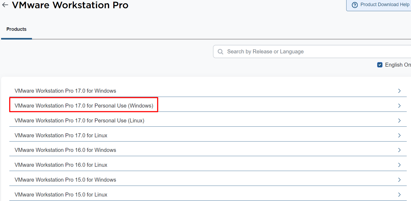Select VMware Workstation Pro 17.0 Personal Use (Windows) text
This screenshot has width=411, height=201.
coord(84,106)
